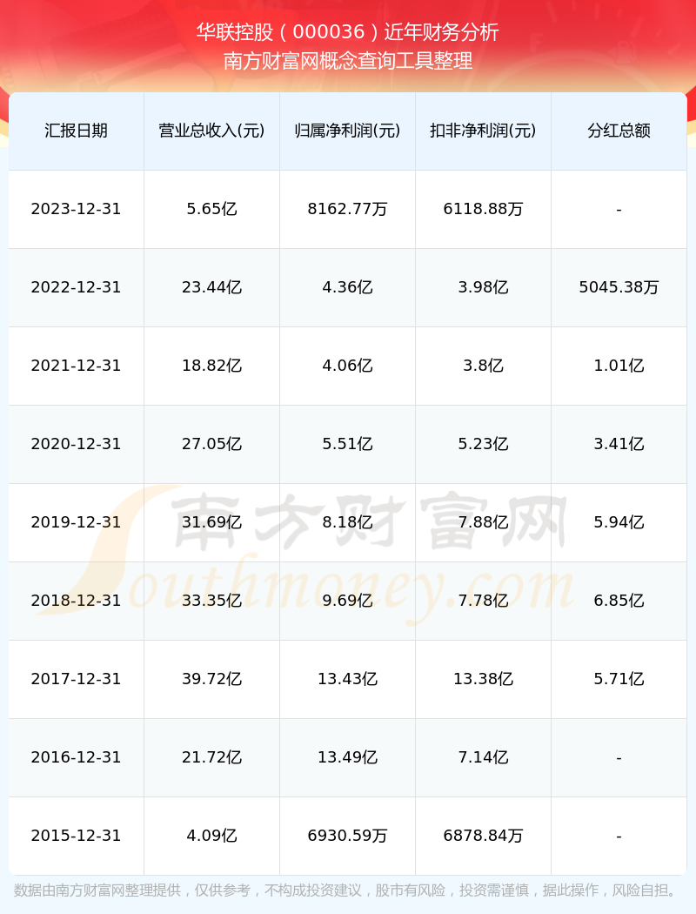696x914 pixels.
Task: Select the 9.69亿 net profit cell
Action: point(348,601)
